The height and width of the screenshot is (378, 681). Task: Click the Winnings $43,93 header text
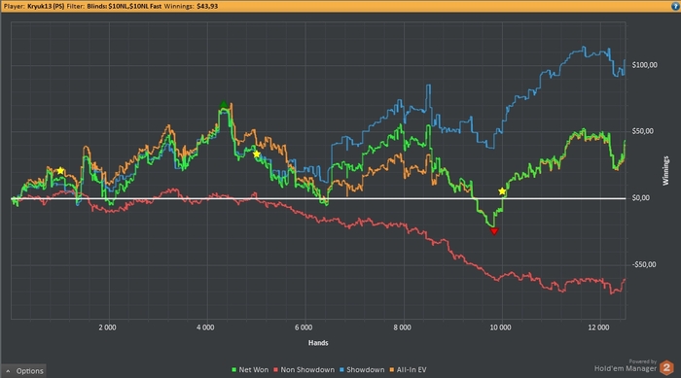191,6
